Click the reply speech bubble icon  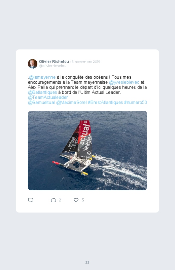tap(31, 200)
